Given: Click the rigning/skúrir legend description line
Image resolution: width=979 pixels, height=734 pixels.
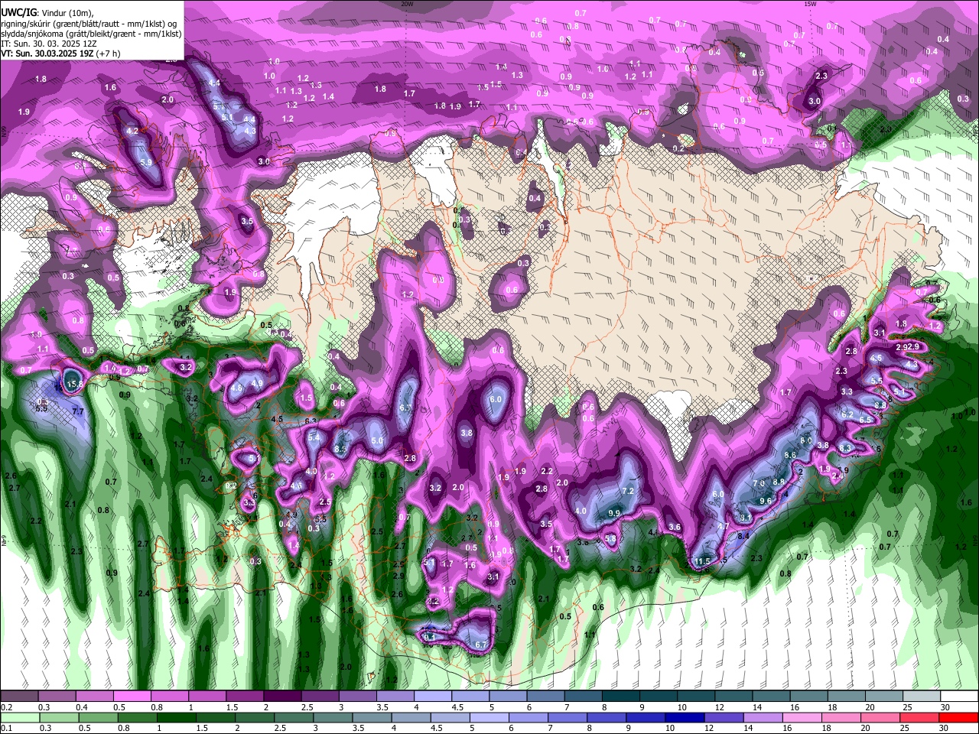Looking at the screenshot, I should tap(88, 23).
